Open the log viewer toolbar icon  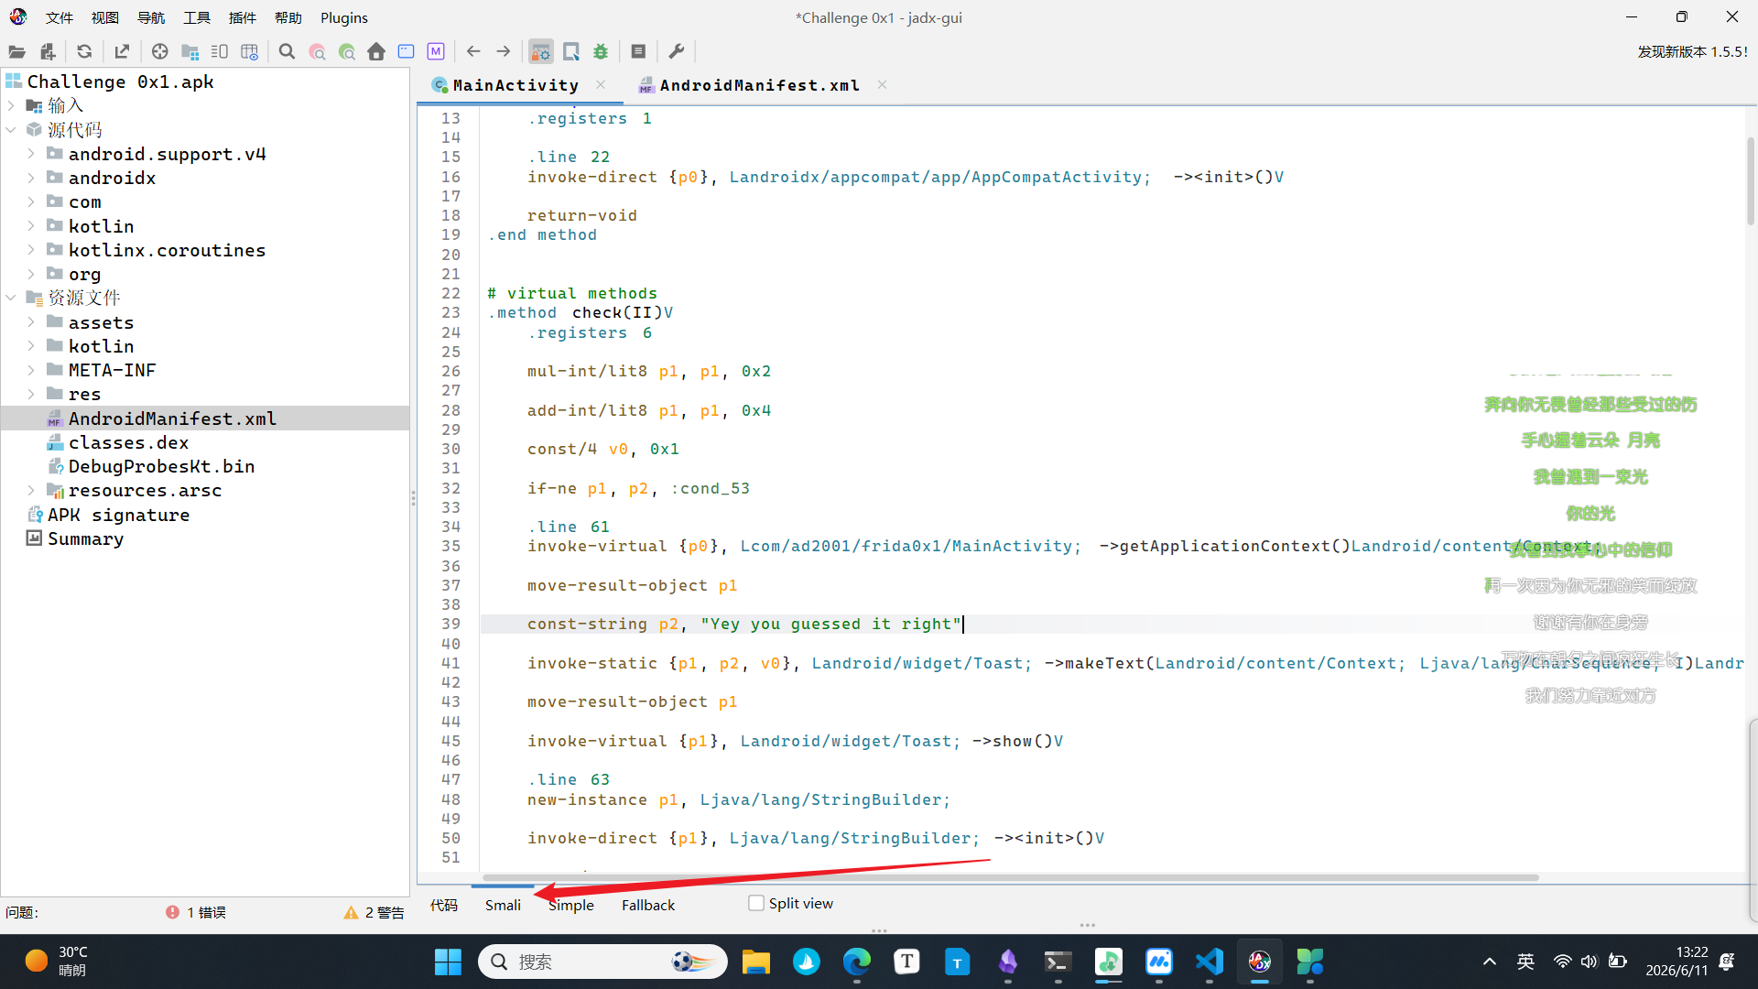[639, 51]
